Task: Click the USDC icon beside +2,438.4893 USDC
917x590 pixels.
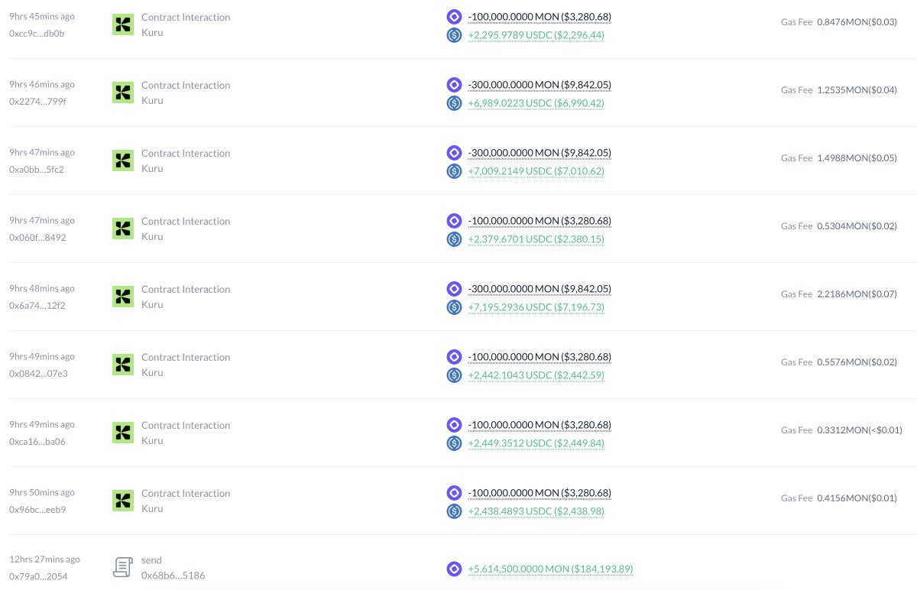Action: pyautogui.click(x=454, y=511)
